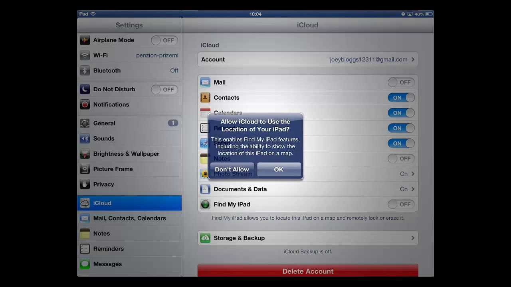Tap the Mail, Contacts, Calendars icon
The height and width of the screenshot is (287, 511).
(x=85, y=218)
